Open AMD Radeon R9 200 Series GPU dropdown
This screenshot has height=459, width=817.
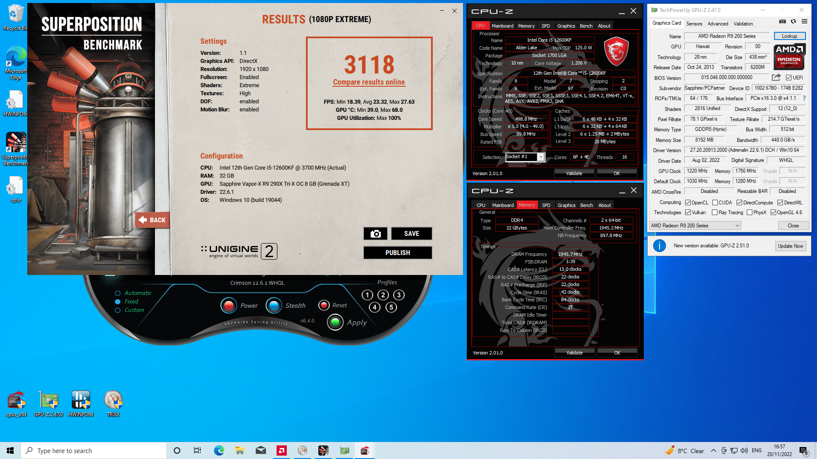pyautogui.click(x=695, y=226)
